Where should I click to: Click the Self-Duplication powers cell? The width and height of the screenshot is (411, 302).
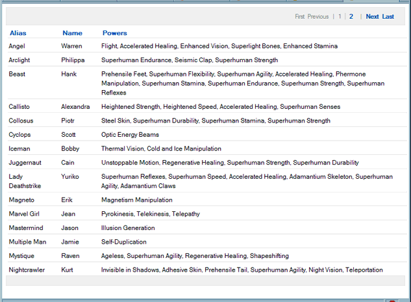(x=124, y=242)
